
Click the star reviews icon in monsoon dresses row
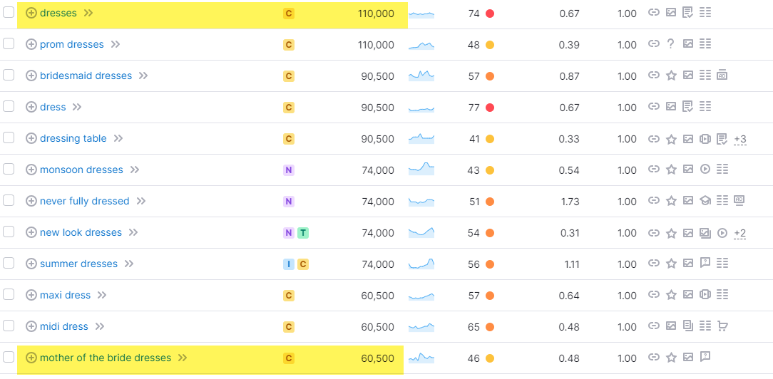[x=671, y=170]
